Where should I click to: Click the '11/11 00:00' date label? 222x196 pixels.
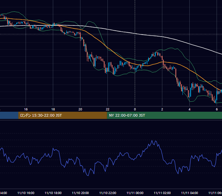click(x=135, y=193)
